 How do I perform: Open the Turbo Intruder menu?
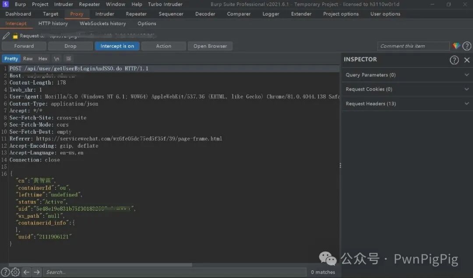(x=165, y=4)
